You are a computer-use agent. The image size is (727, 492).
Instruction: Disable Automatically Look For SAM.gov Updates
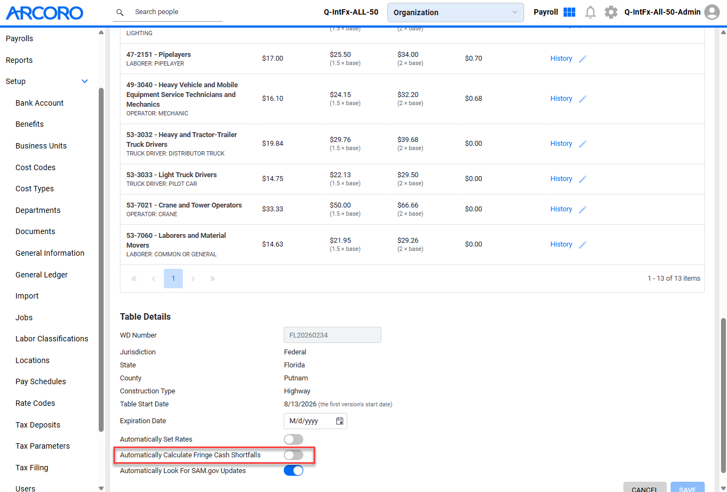click(x=294, y=470)
